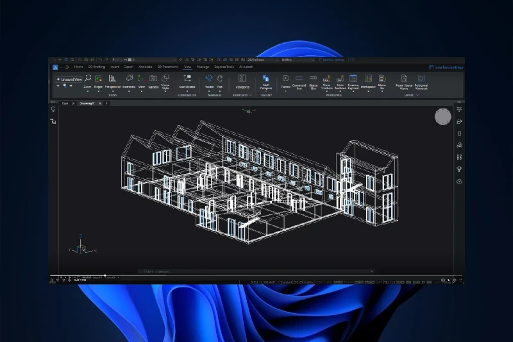Open the Manage ribbon tab
The height and width of the screenshot is (342, 513).
click(x=203, y=67)
